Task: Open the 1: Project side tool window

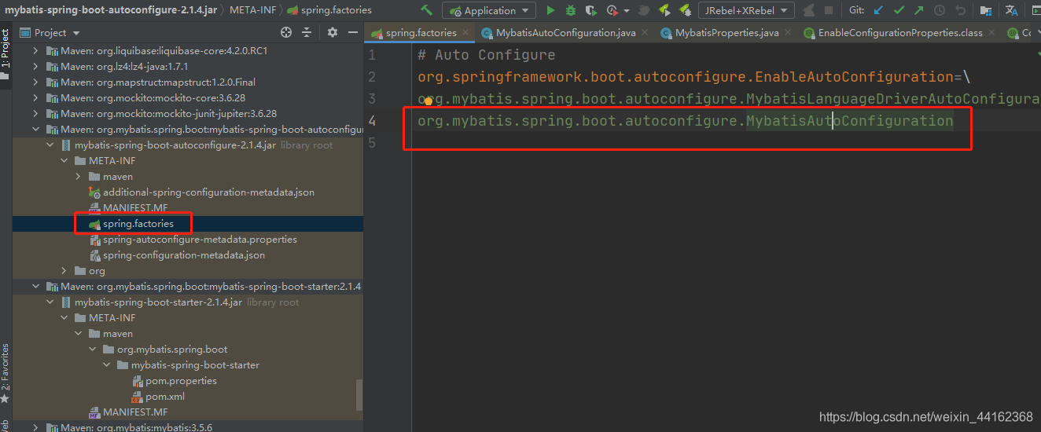Action: click(5, 55)
